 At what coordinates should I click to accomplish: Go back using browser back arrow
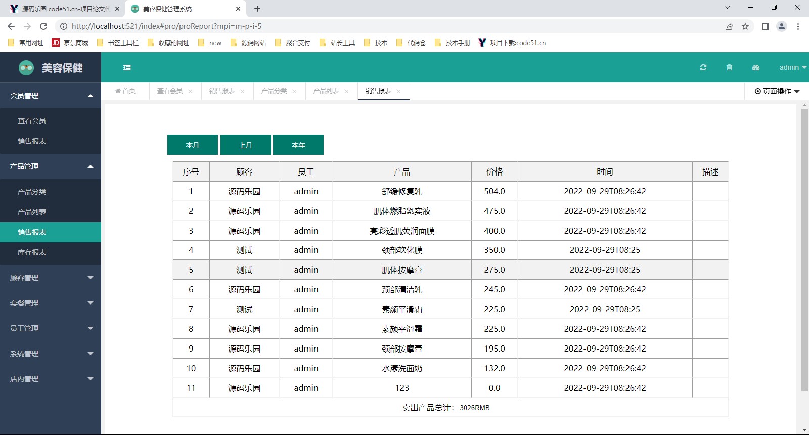(11, 26)
